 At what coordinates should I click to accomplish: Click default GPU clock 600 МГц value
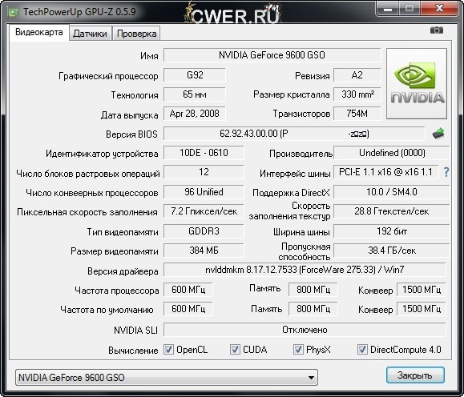(x=188, y=309)
